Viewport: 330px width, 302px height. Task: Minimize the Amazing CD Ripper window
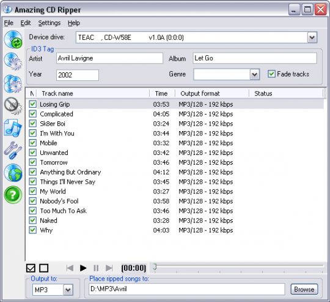point(294,9)
